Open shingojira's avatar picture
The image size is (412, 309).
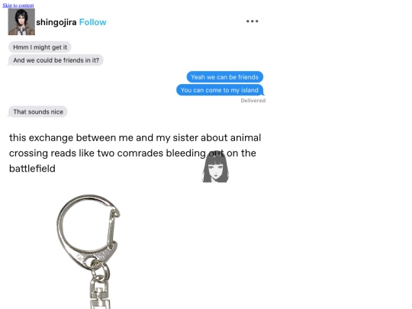21,22
